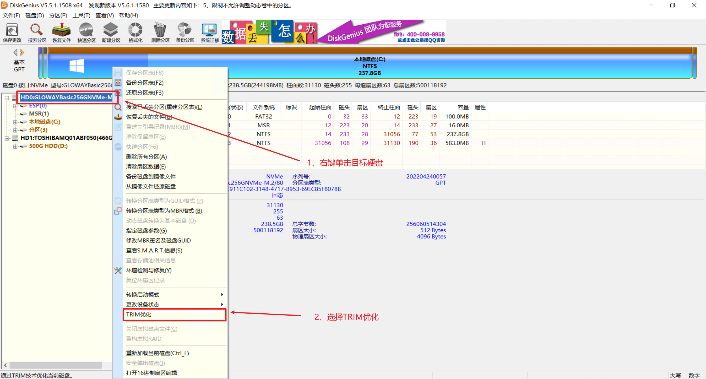This screenshot has height=379, width=706.
Task: Select the 备份分区 backup partition icon
Action: (x=184, y=32)
